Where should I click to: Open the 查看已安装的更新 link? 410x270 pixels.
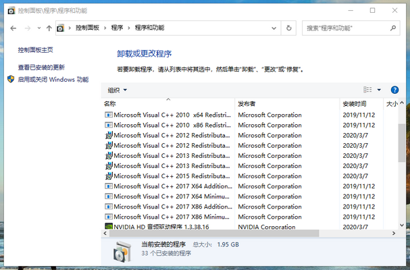coord(41,67)
